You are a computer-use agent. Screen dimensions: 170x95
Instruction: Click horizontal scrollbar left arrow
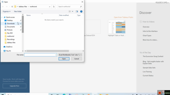25,51
